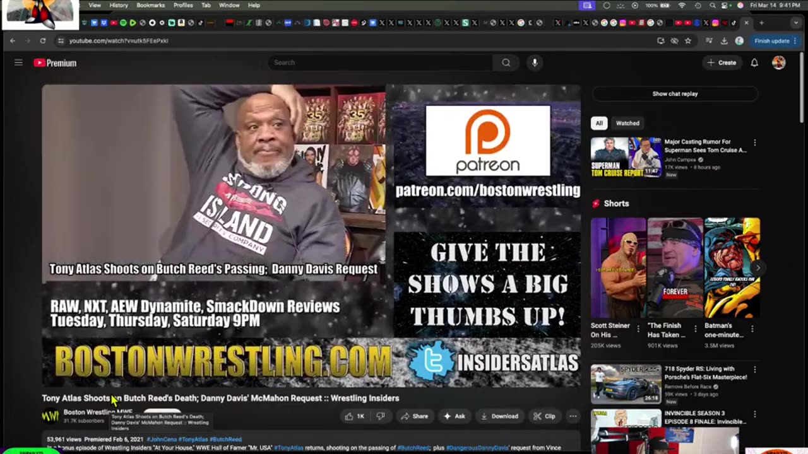The width and height of the screenshot is (808, 454).
Task: Click the #JohnCena hashtag
Action: point(161,439)
